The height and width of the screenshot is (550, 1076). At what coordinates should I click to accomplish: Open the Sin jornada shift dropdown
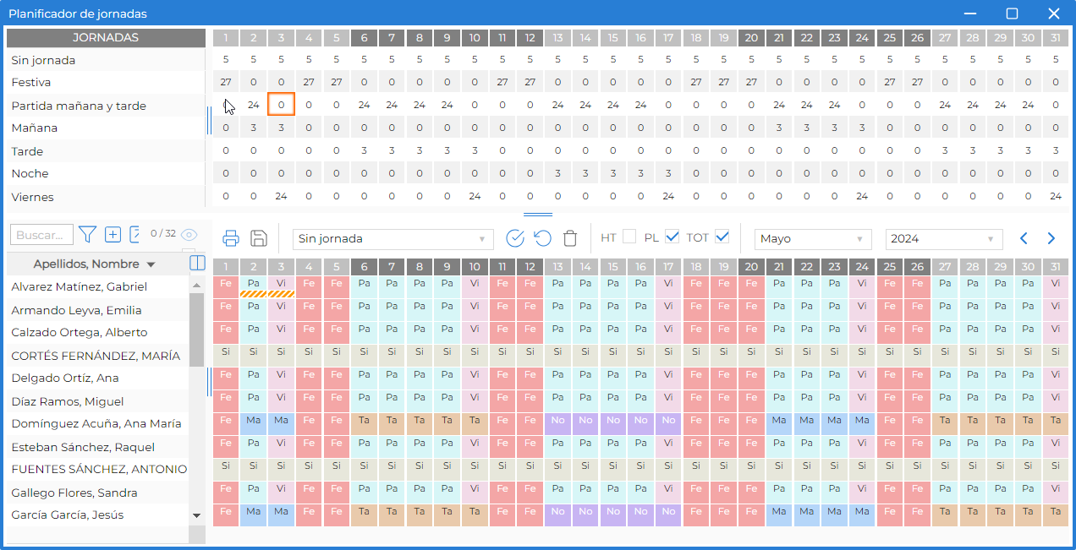tap(393, 239)
